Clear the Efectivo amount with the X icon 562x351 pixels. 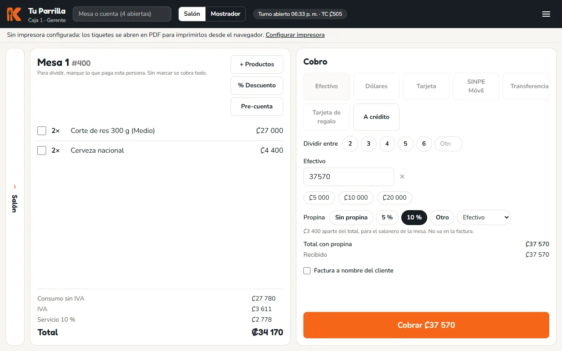tap(402, 176)
